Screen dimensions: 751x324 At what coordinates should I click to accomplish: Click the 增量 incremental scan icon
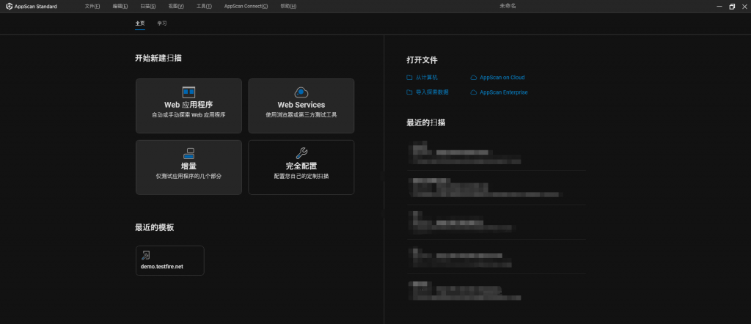pyautogui.click(x=188, y=154)
